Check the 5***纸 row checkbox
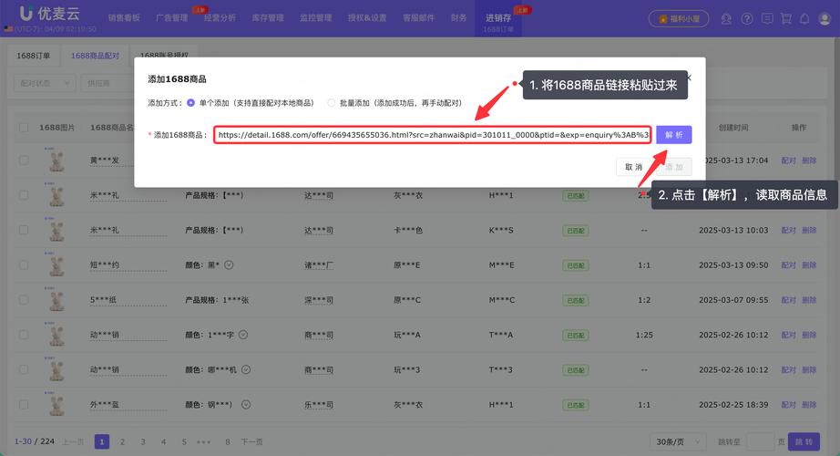The width and height of the screenshot is (840, 456). pyautogui.click(x=24, y=300)
